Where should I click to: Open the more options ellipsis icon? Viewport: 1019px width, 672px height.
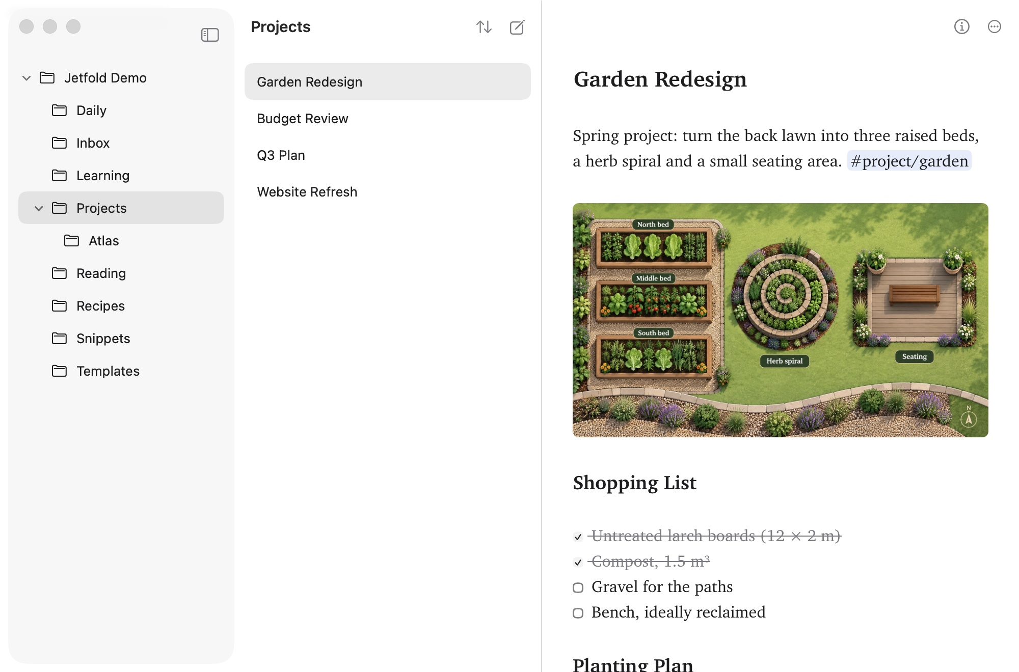995,26
